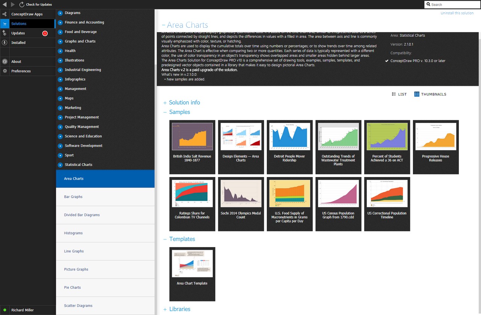The width and height of the screenshot is (481, 315).
Task: Click the Updates sidebar icon
Action: pos(5,33)
